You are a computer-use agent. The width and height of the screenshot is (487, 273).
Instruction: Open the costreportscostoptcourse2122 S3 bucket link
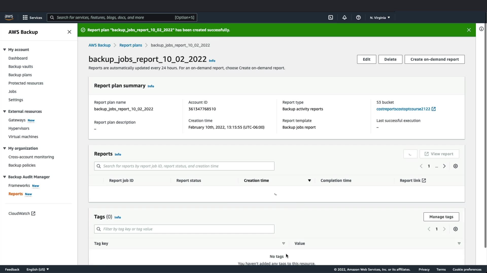pyautogui.click(x=403, y=109)
